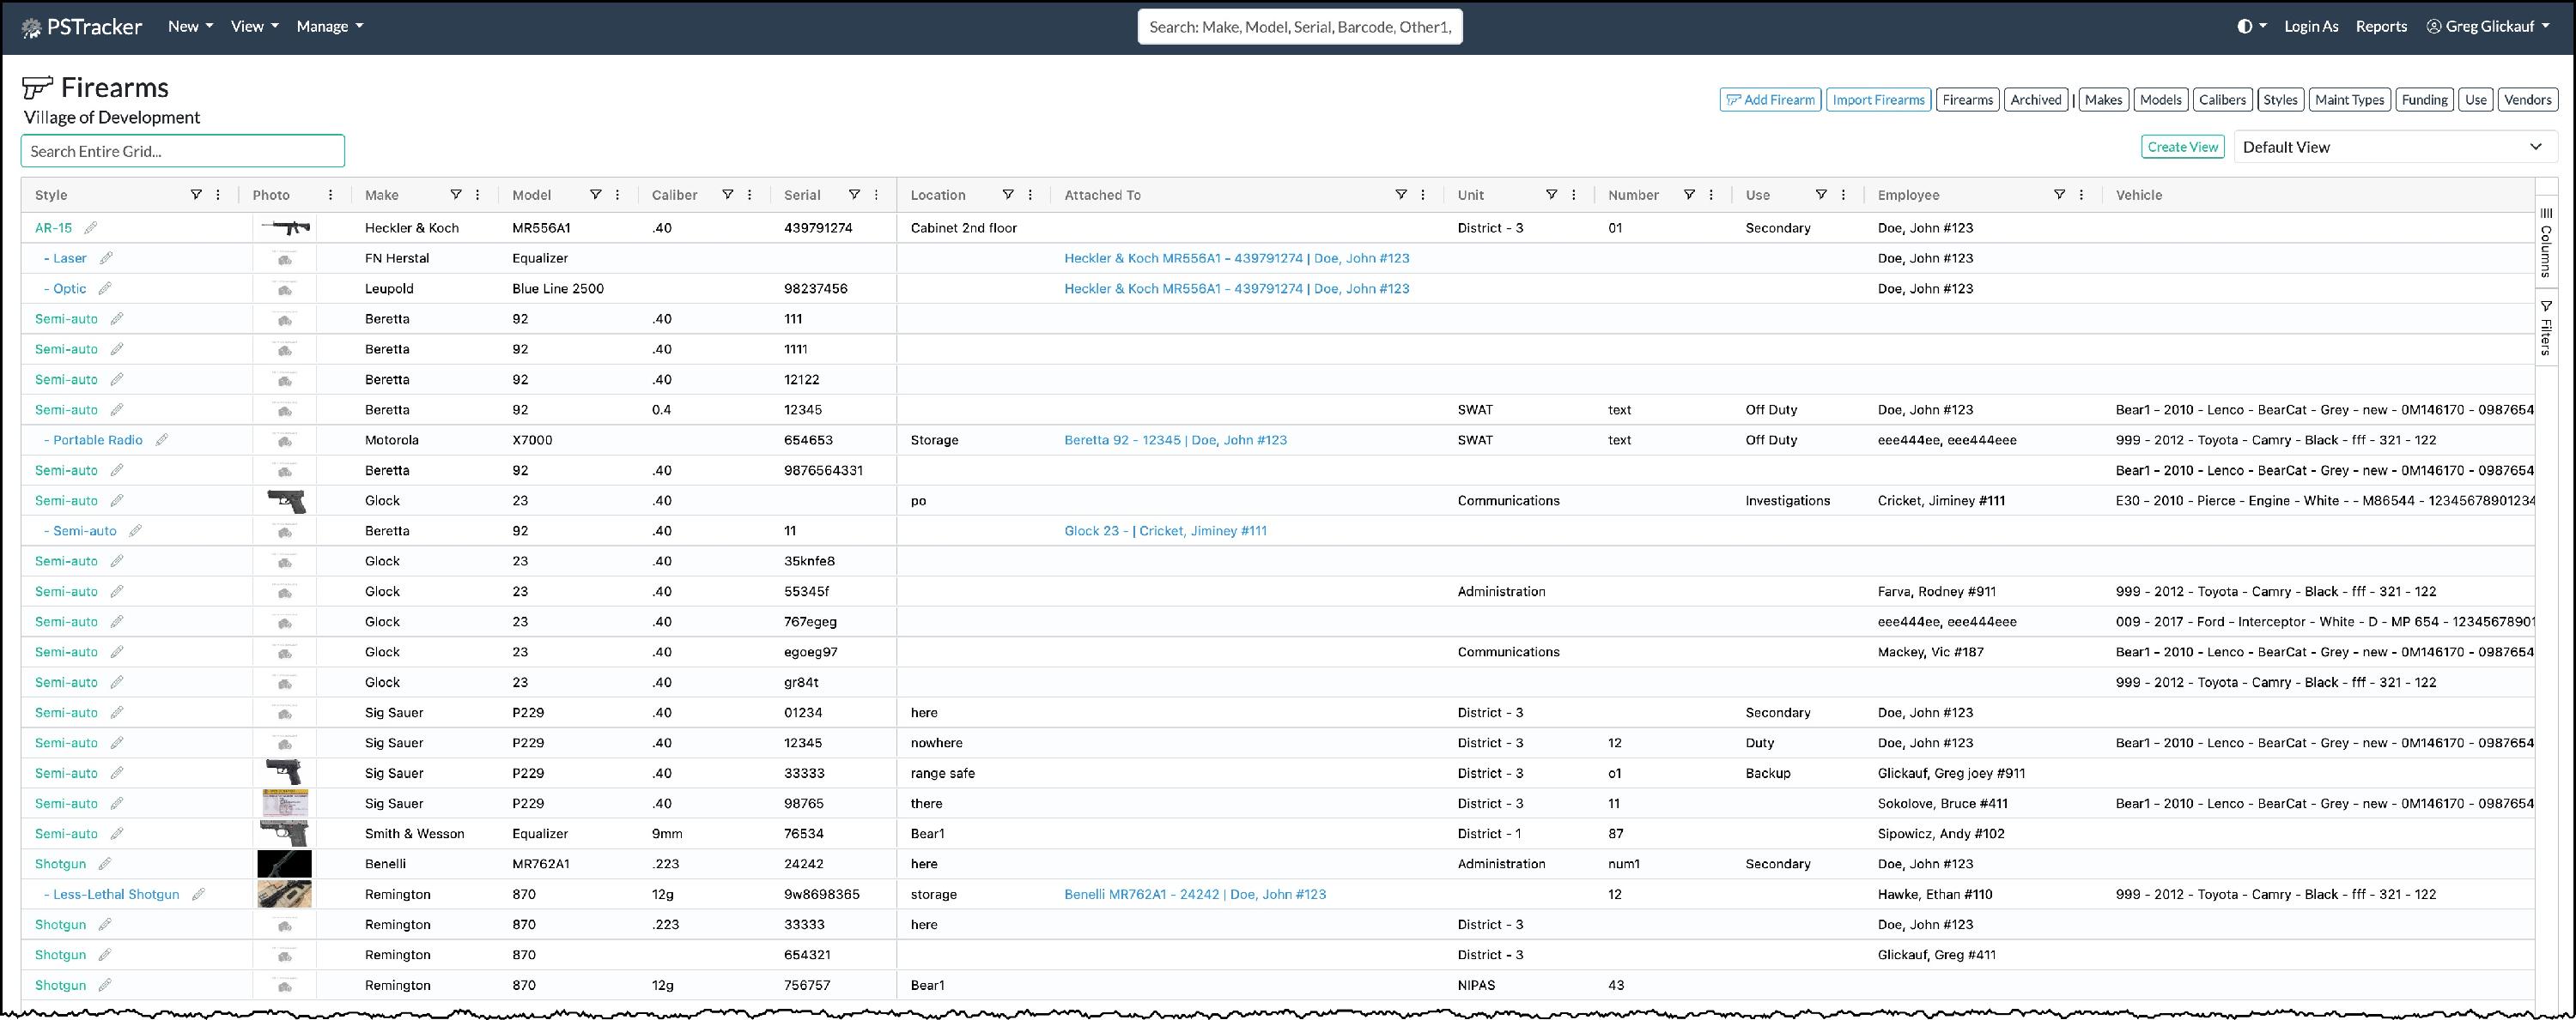2576x1020 pixels.
Task: Open the New menu
Action: [190, 27]
